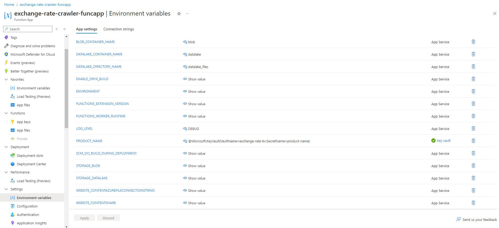
Task: Open Load Testing (Preview) under Performance
Action: [34, 181]
